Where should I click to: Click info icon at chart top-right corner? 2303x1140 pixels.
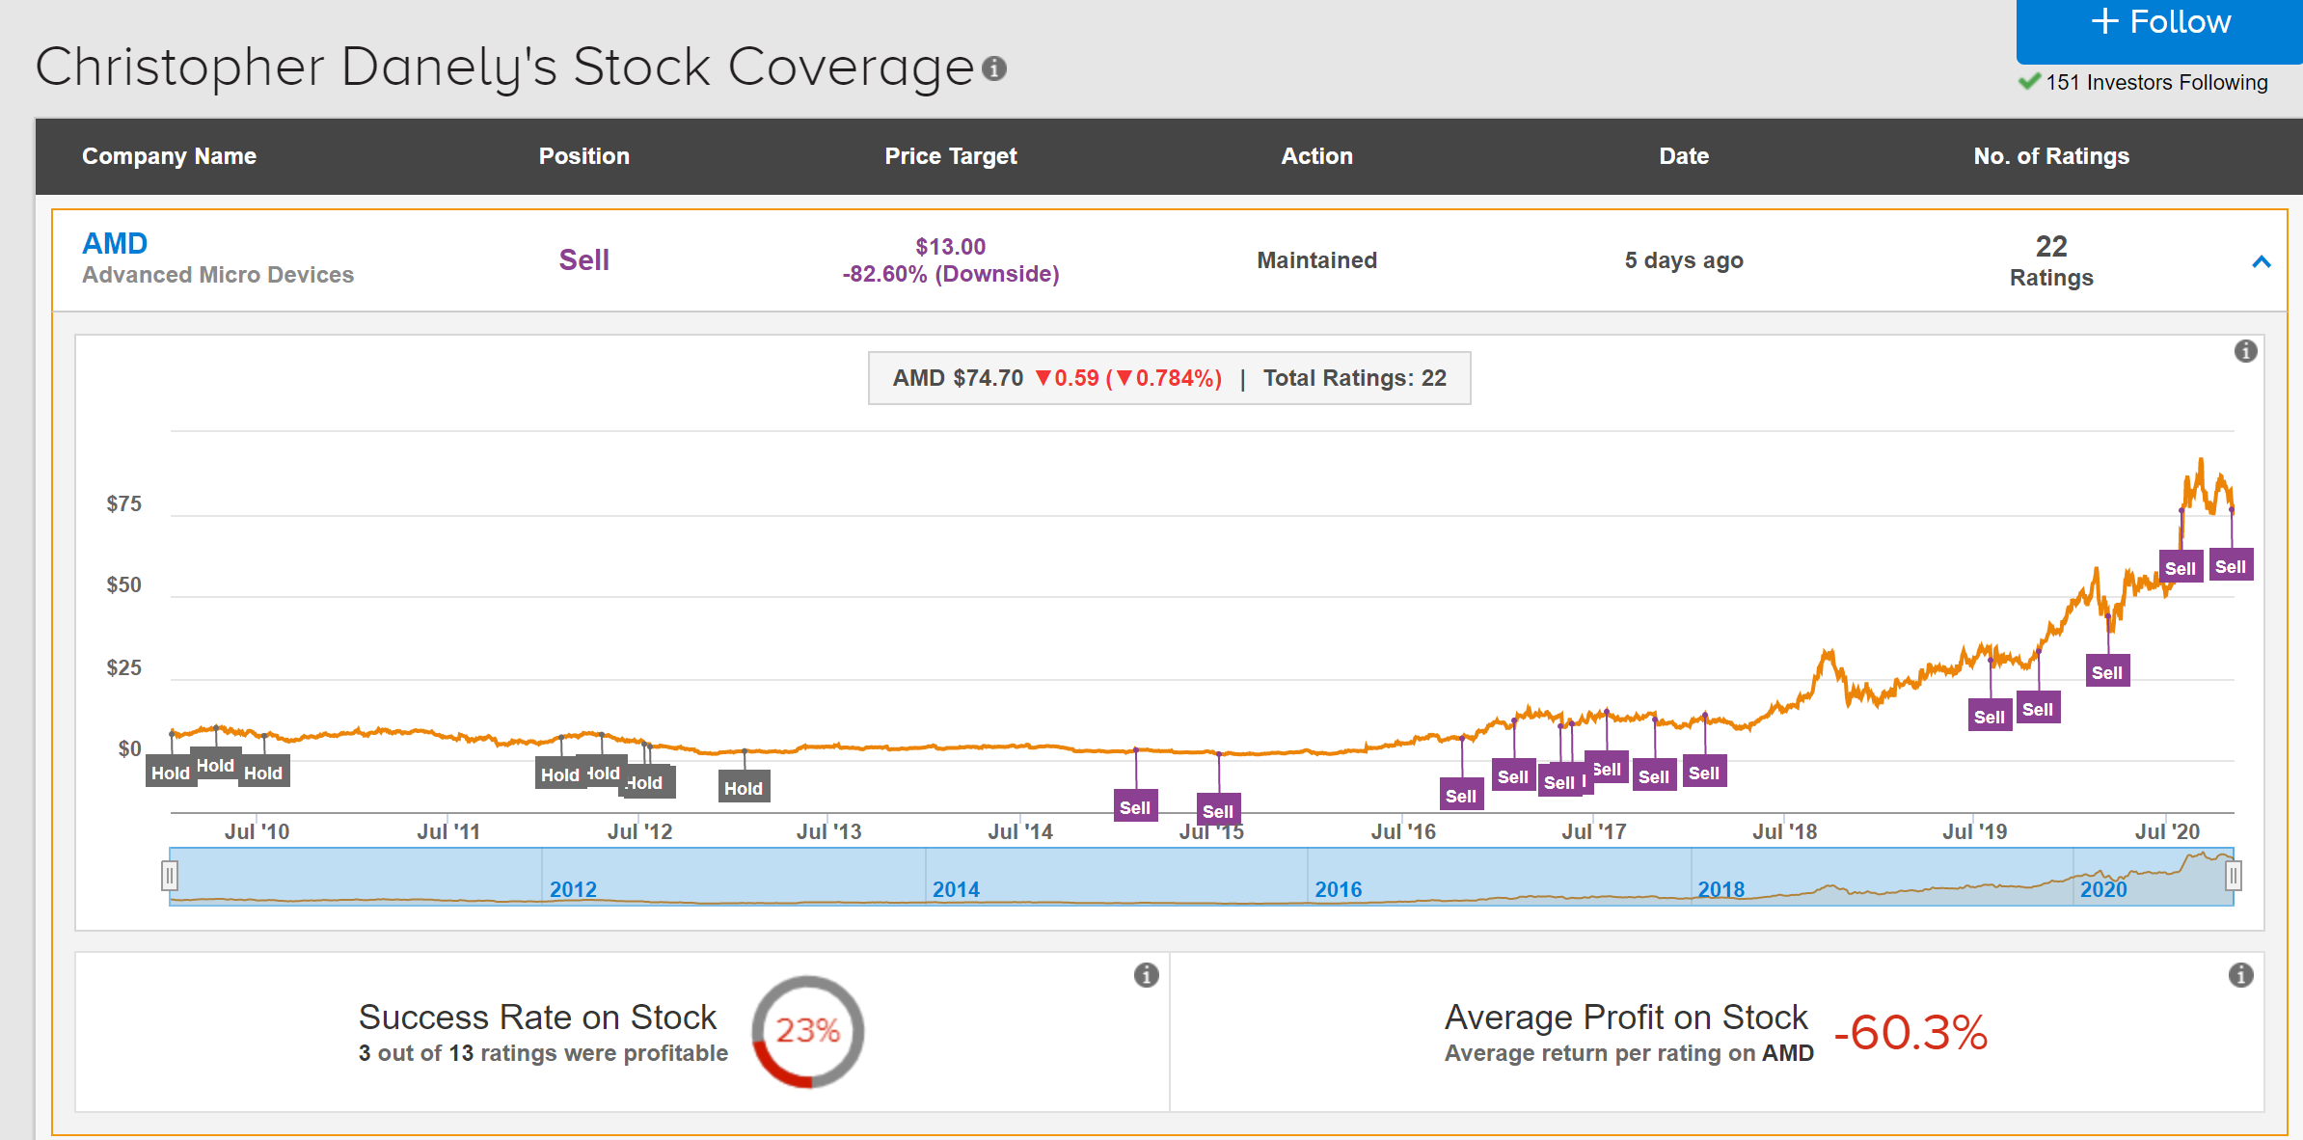[x=2245, y=351]
